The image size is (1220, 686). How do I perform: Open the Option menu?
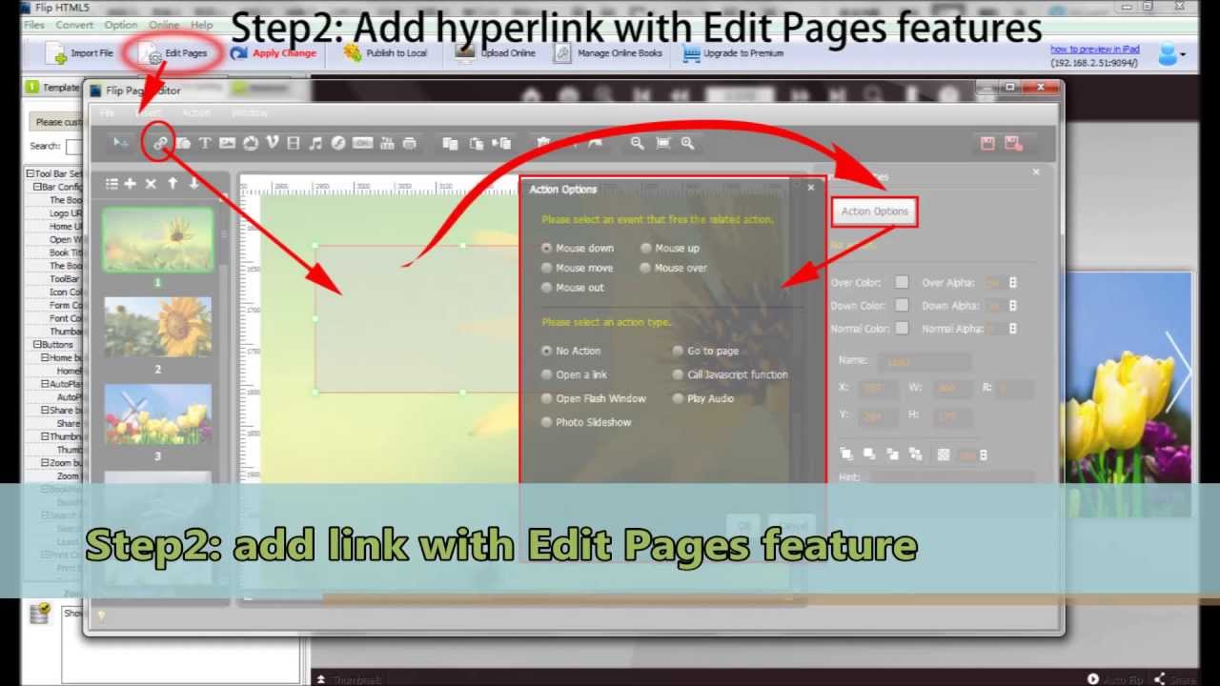coord(121,25)
